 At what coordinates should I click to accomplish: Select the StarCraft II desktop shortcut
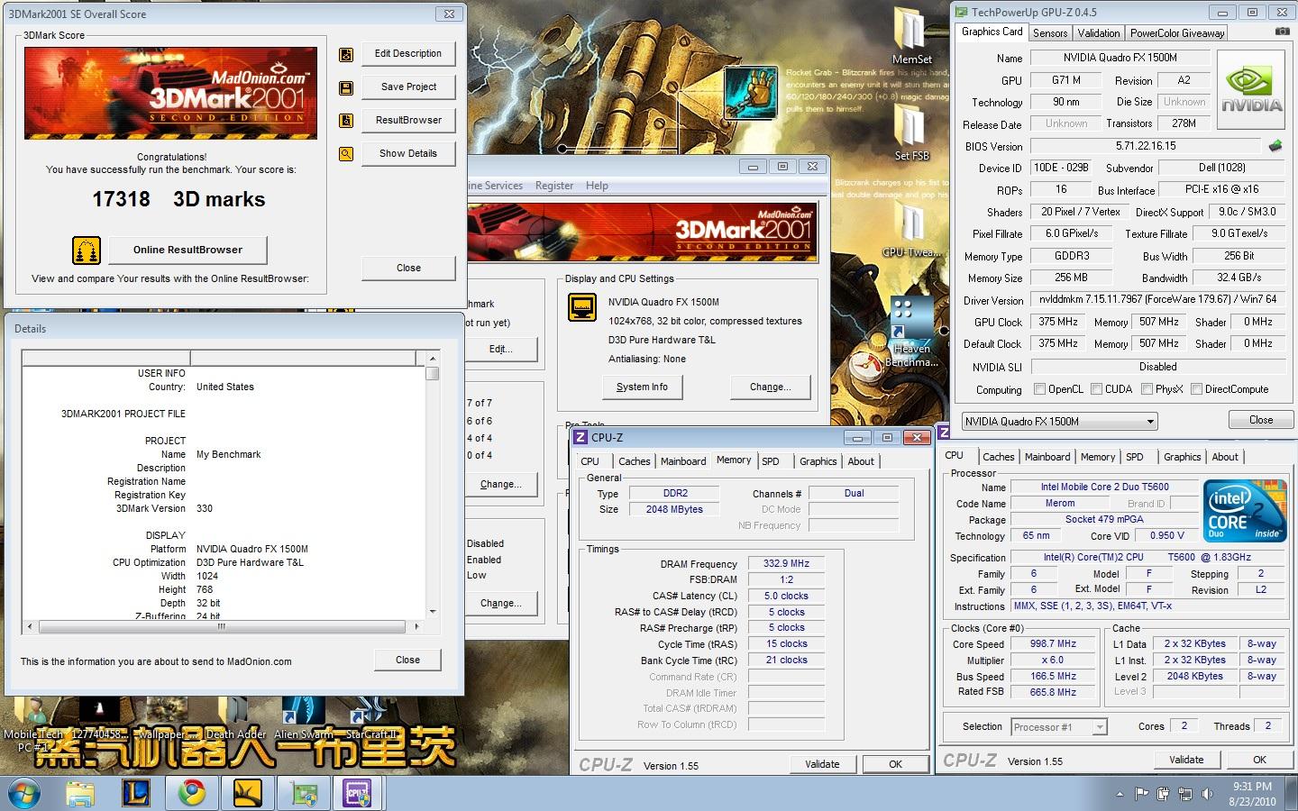tap(371, 719)
